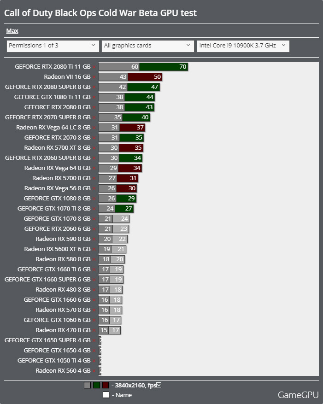Remove Radeon RX Vega 56 8 GB row x
Image resolution: width=323 pixels, height=404 pixels.
pos(94,188)
